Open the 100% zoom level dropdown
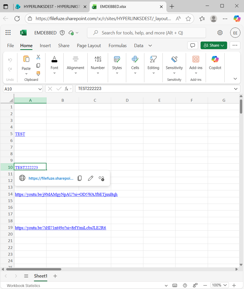Screen dimensions: 244x289 click(219, 285)
